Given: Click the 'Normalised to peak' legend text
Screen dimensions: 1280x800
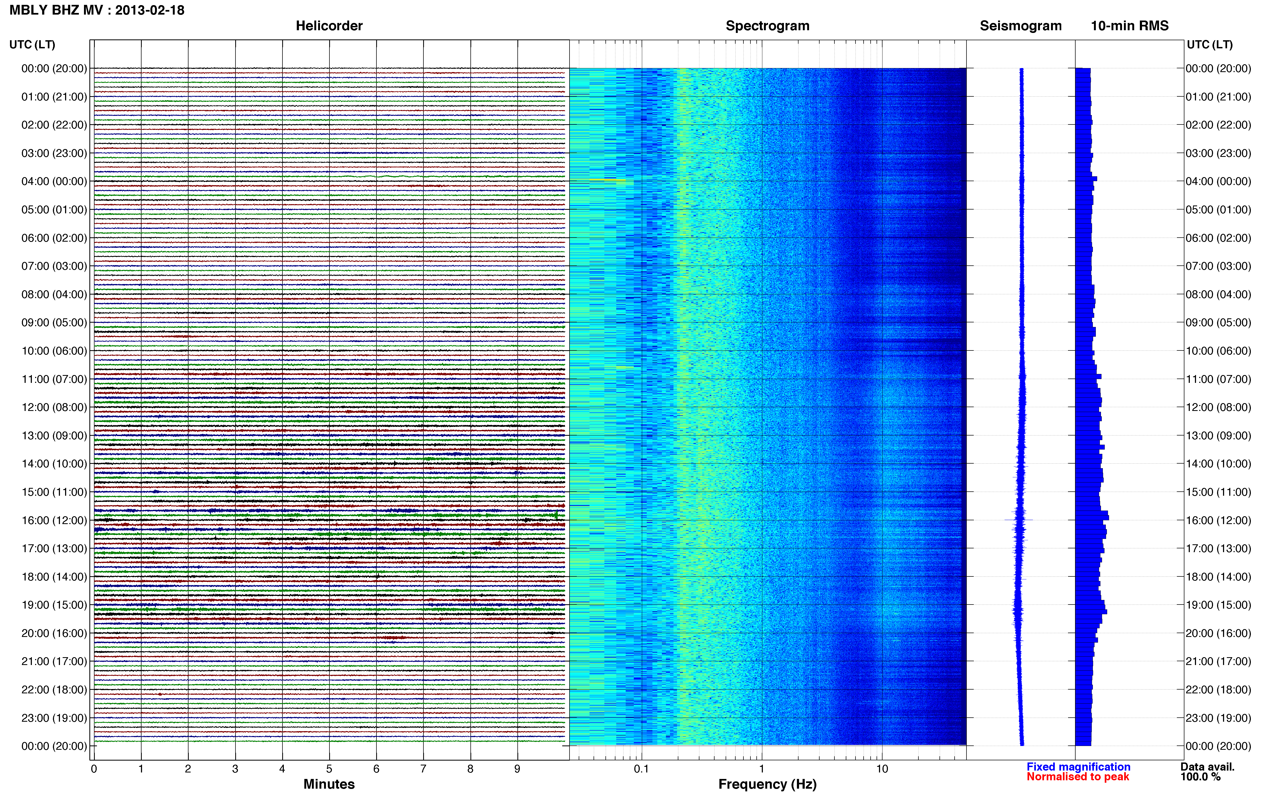Looking at the screenshot, I should pos(1078,777).
